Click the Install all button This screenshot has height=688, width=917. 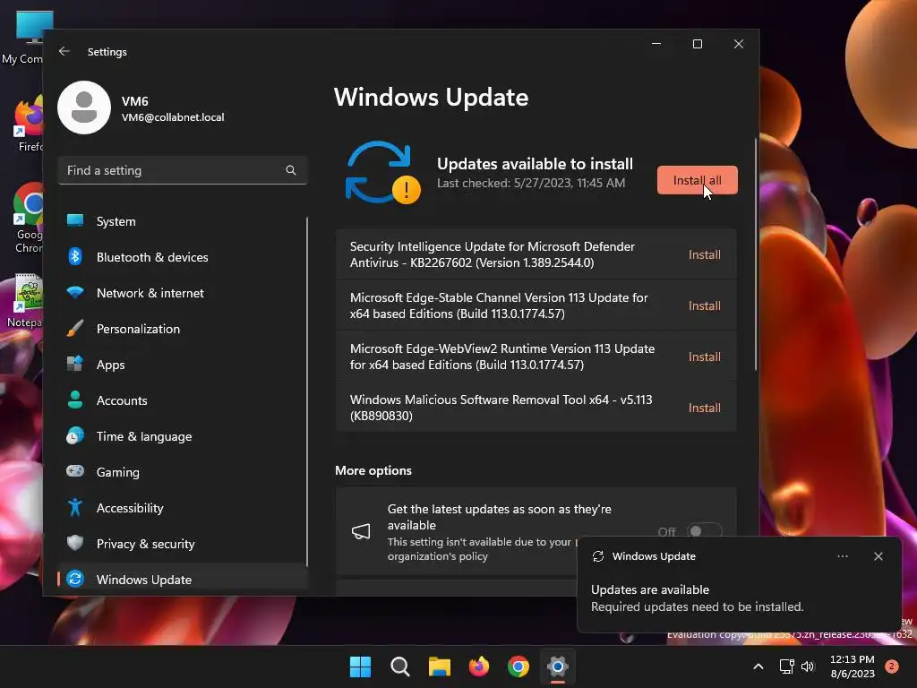(697, 180)
